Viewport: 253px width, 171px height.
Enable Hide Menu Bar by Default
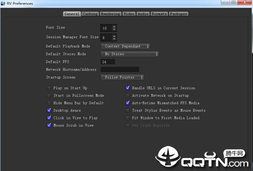[49, 103]
